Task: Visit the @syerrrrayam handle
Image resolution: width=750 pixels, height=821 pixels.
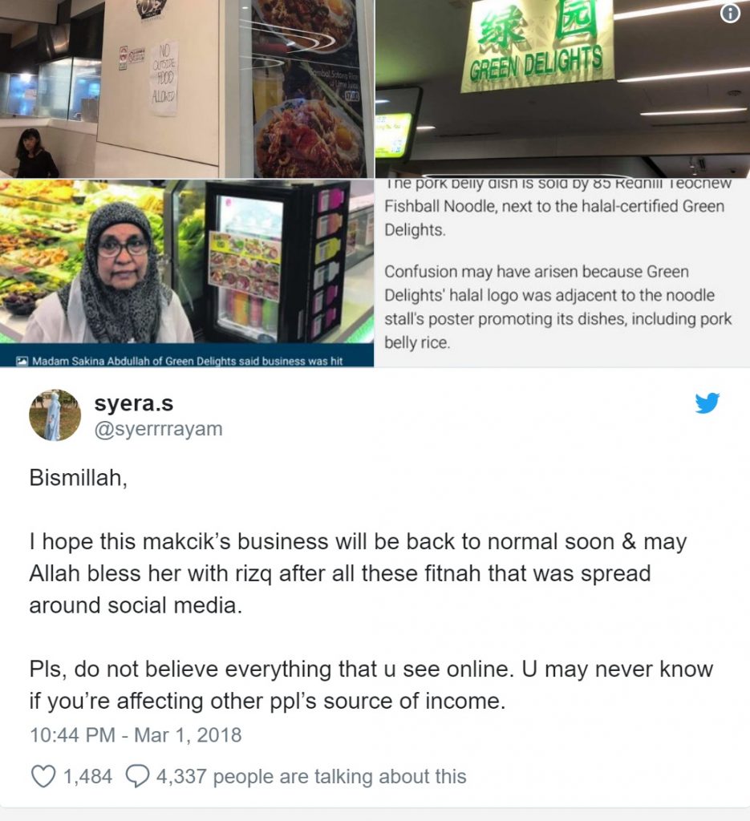Action: (x=158, y=429)
